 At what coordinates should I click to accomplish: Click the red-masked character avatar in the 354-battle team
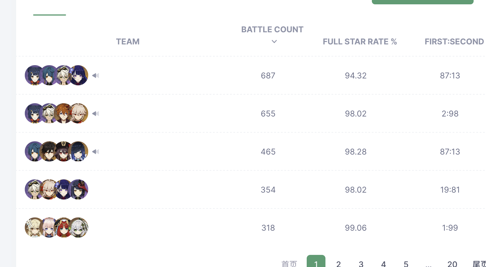[78, 189]
